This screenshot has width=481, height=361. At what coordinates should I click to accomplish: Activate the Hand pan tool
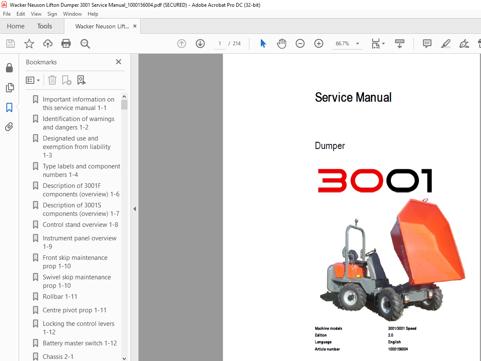pos(281,44)
